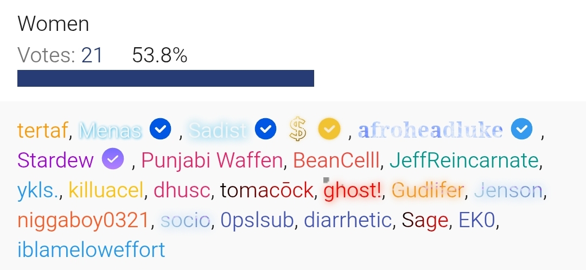Visit the ghost! user profile
The image size is (586, 270).
(x=352, y=191)
